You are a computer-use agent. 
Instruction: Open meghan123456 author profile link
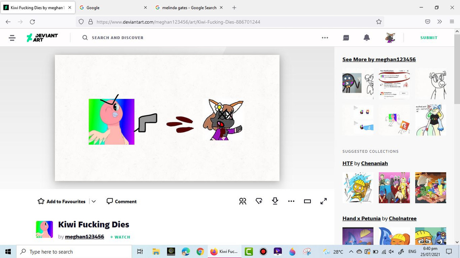click(84, 237)
